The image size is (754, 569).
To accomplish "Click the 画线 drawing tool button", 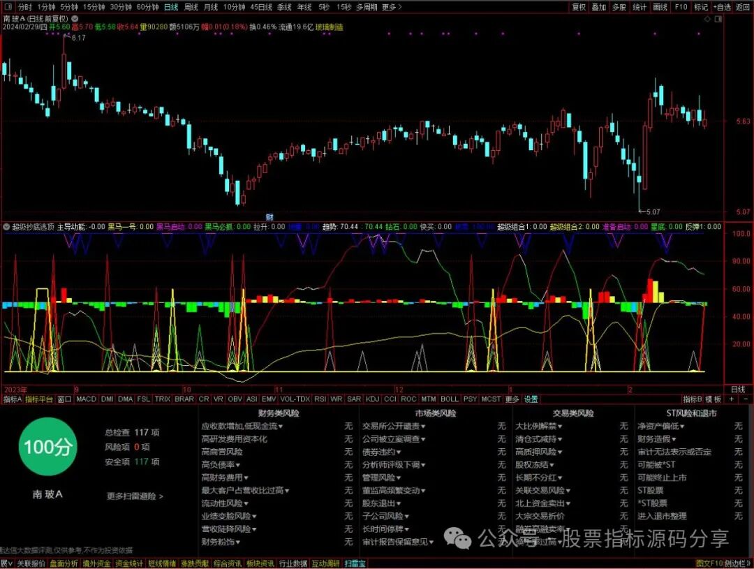I will point(660,7).
